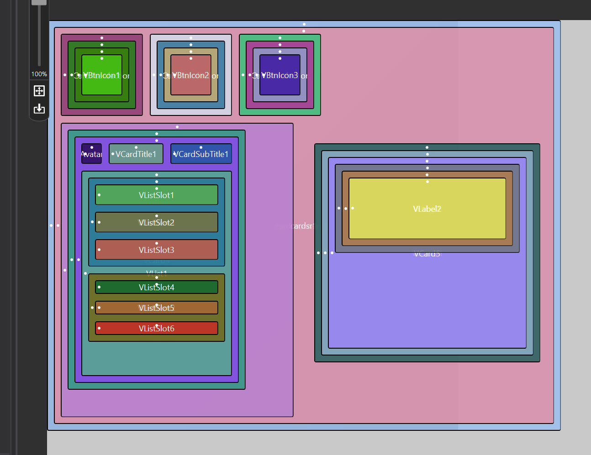Click the 100% zoom level label

tap(39, 74)
